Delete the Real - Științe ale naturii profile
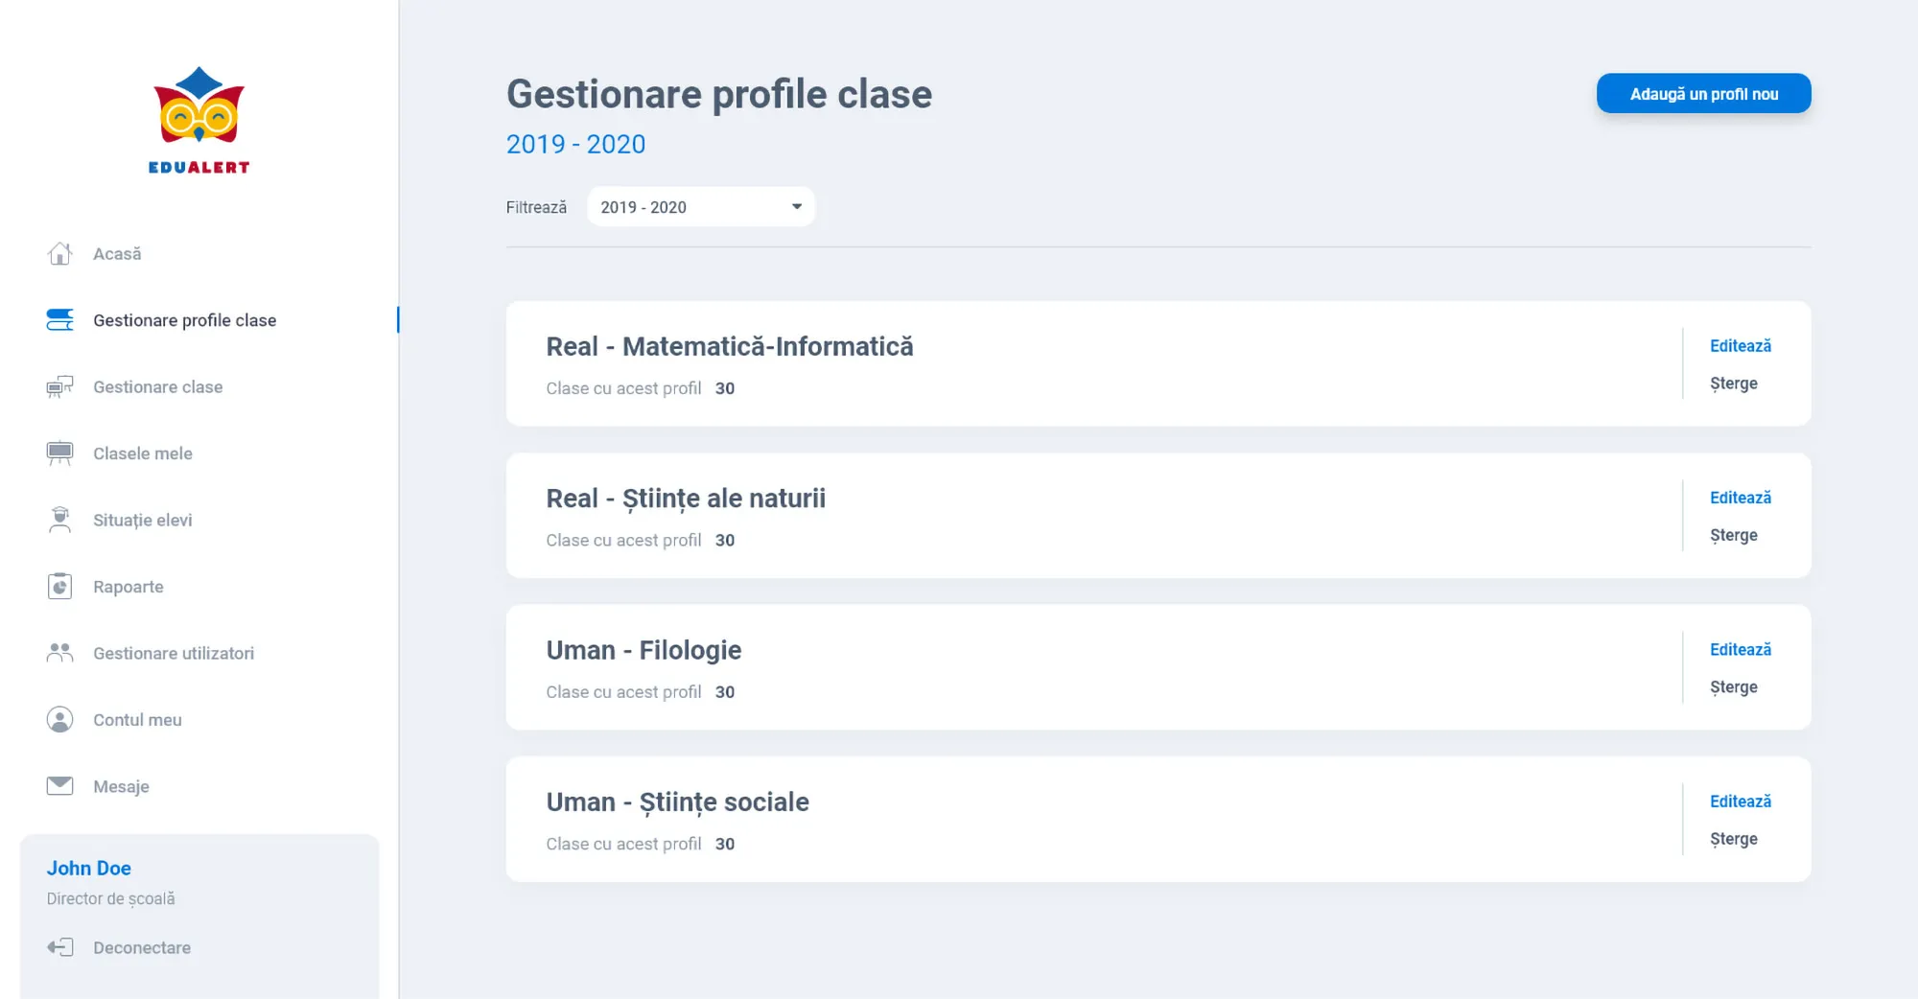 (x=1733, y=535)
